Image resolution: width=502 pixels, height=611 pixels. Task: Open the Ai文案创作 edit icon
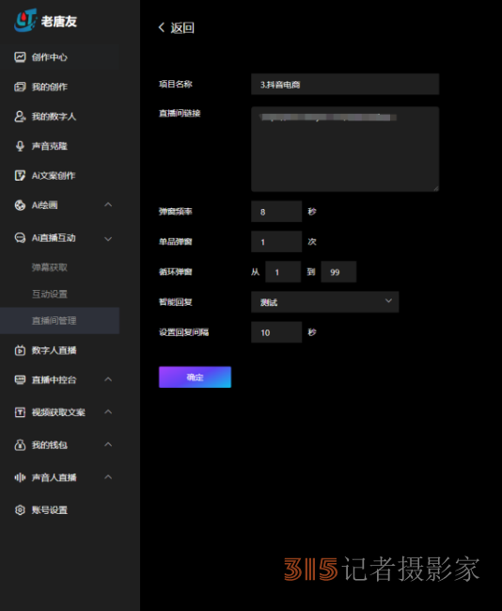click(x=20, y=175)
